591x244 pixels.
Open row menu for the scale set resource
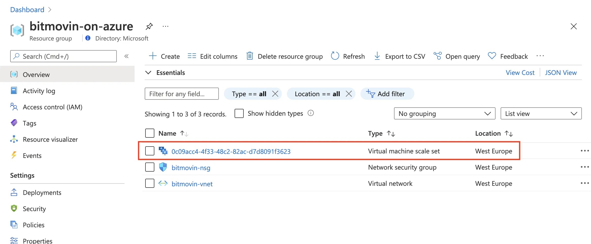pyautogui.click(x=585, y=151)
